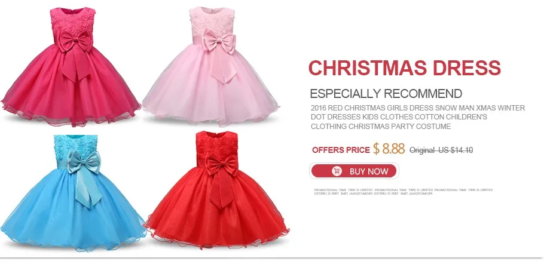544x264 pixels.
Task: Click the mirrored upside-down promotional text line
Action: (373, 194)
